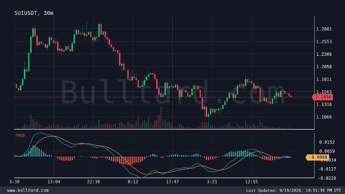
Task: Click the 1.1811 price axis label
Action: (x=324, y=79)
